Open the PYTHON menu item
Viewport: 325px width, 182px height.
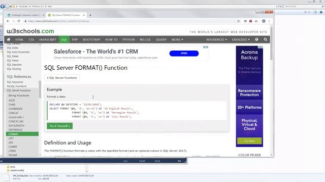[x=128, y=39]
